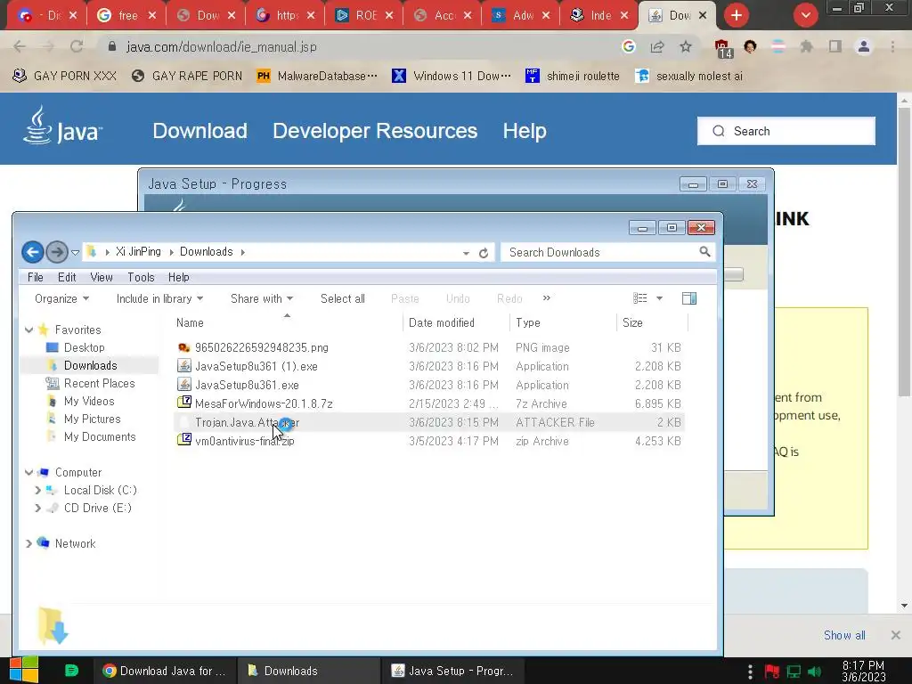Open a new Chrome tab with plus button
Screen dimensions: 912x684
click(736, 15)
